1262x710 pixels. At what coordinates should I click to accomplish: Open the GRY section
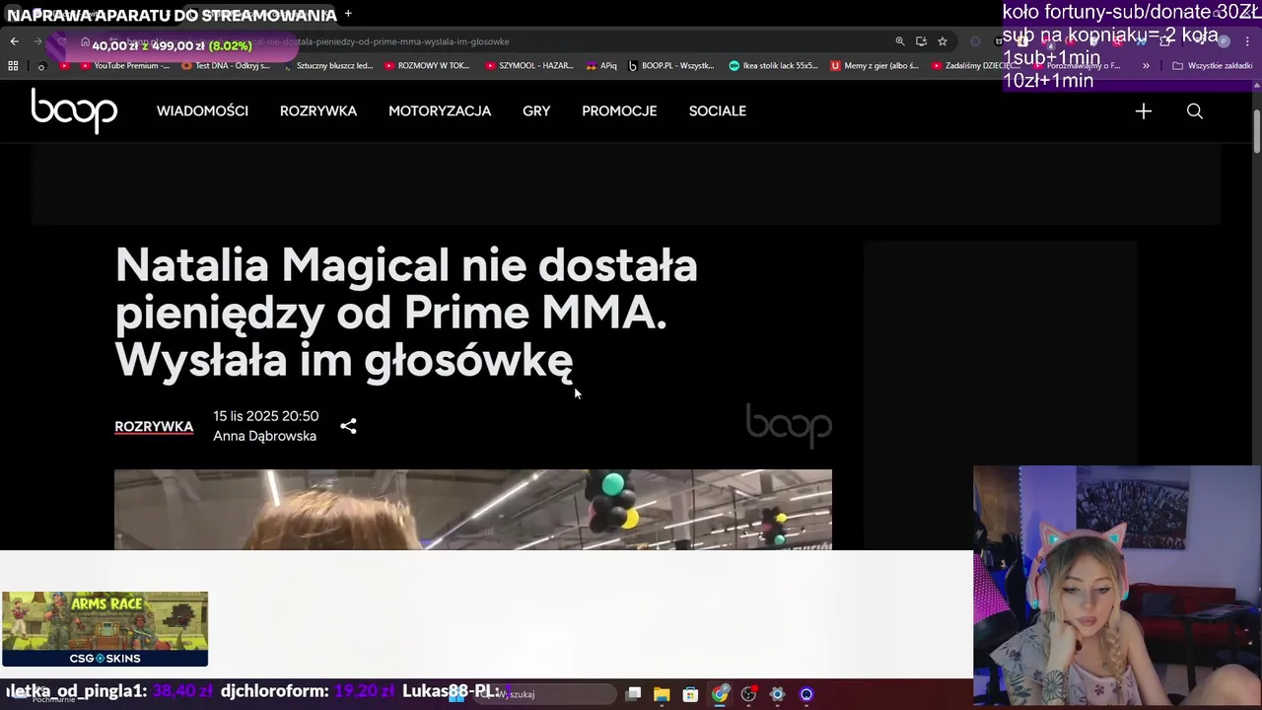(x=536, y=110)
